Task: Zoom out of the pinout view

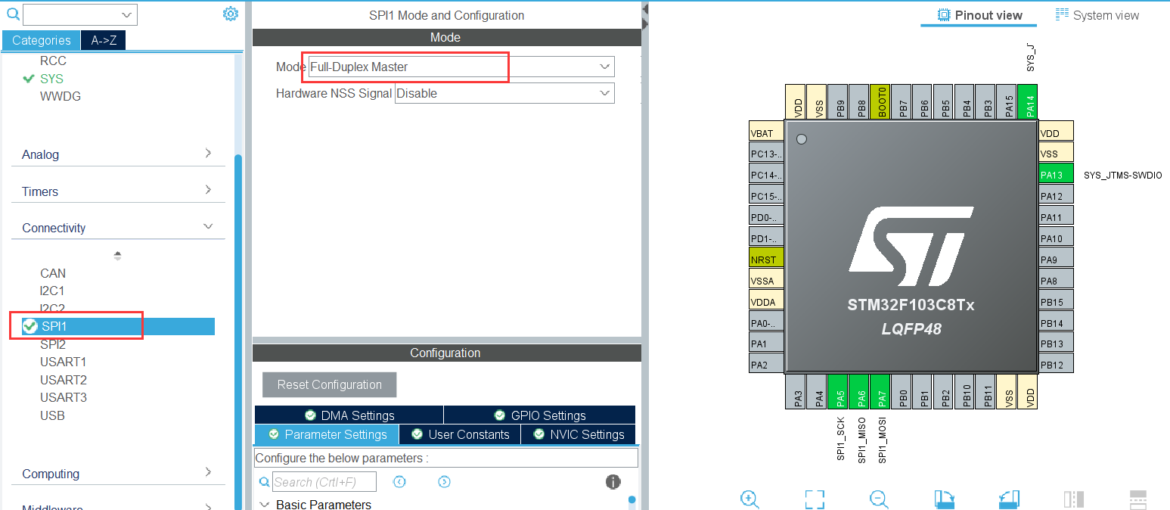Action: pyautogui.click(x=879, y=499)
